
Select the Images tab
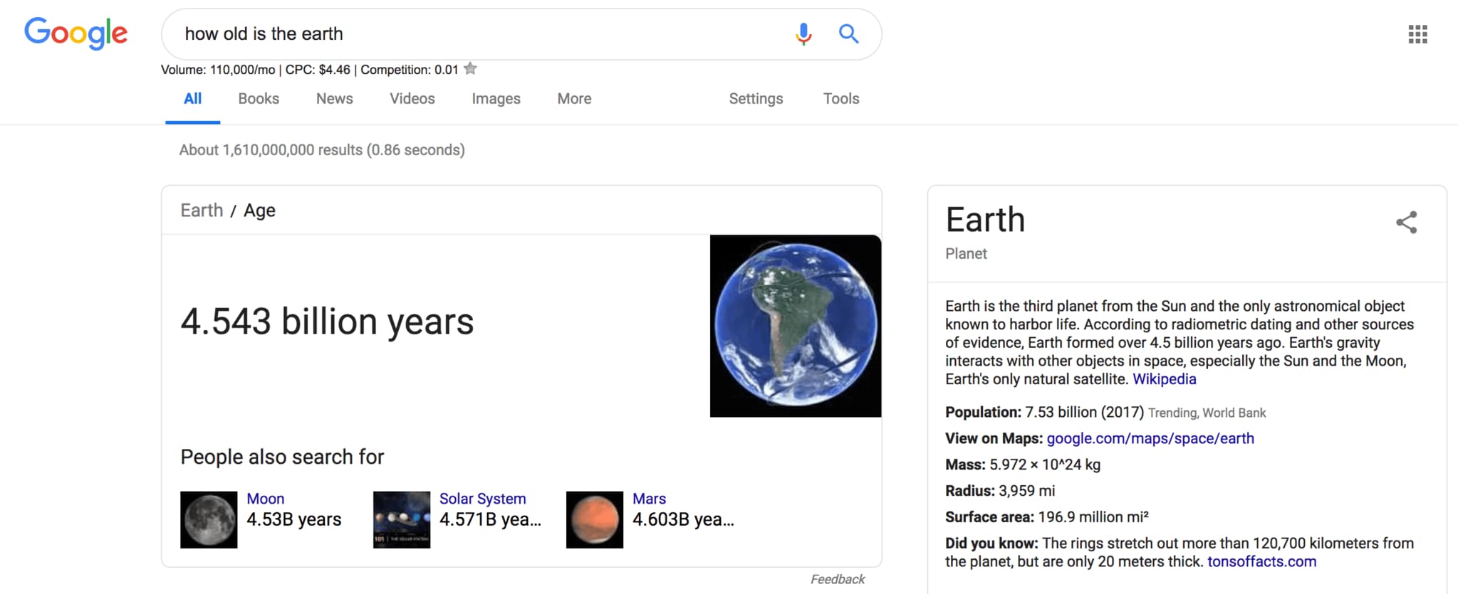[x=496, y=99]
